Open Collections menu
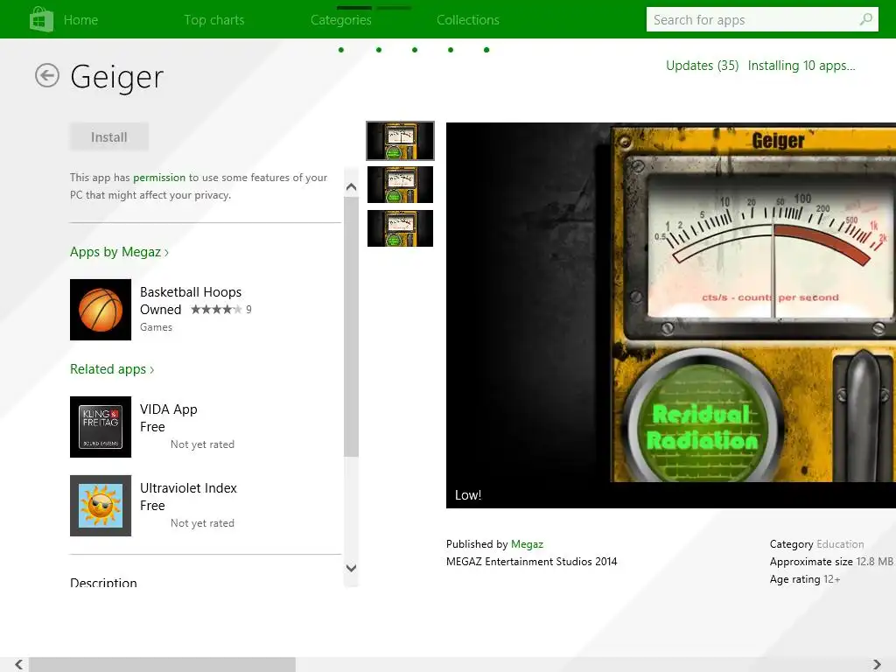This screenshot has height=672, width=896. (468, 20)
